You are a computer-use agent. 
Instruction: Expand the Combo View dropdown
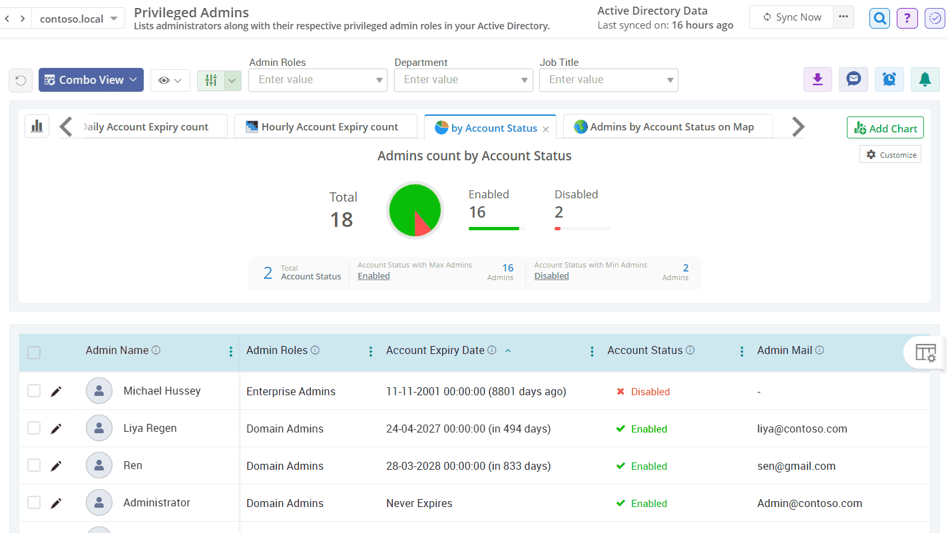pyautogui.click(x=91, y=80)
